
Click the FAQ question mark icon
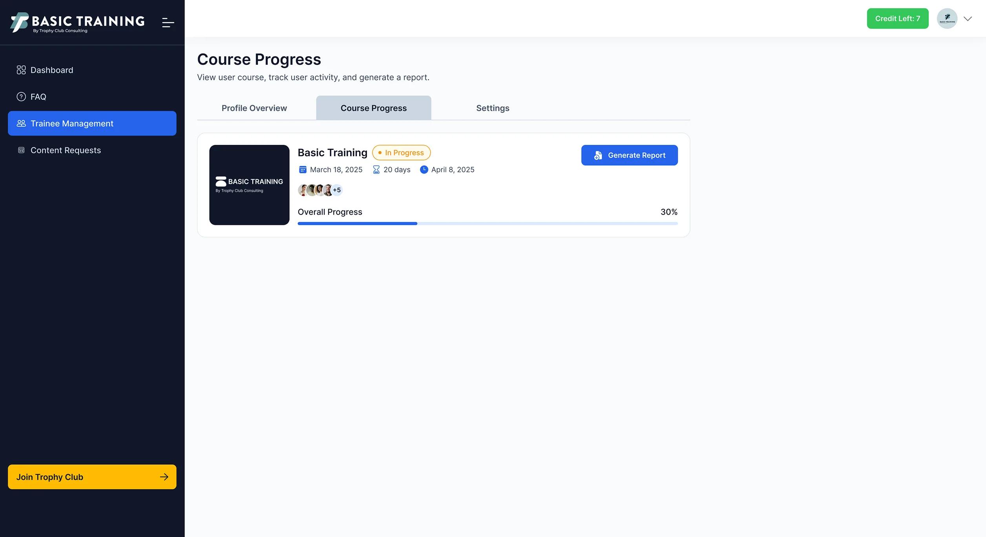(21, 97)
